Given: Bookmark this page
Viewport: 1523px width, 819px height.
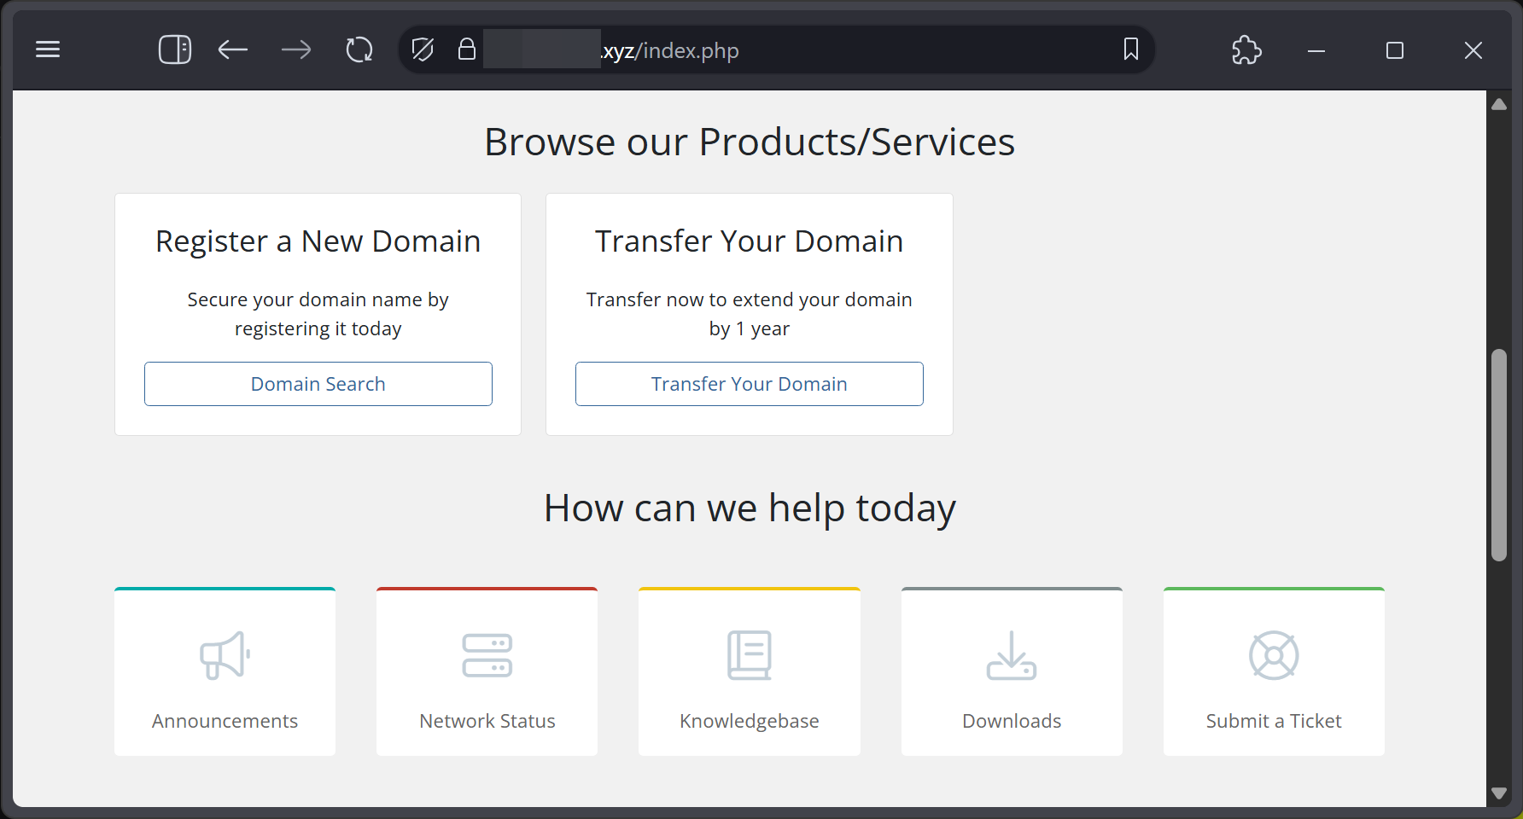Looking at the screenshot, I should [x=1131, y=49].
